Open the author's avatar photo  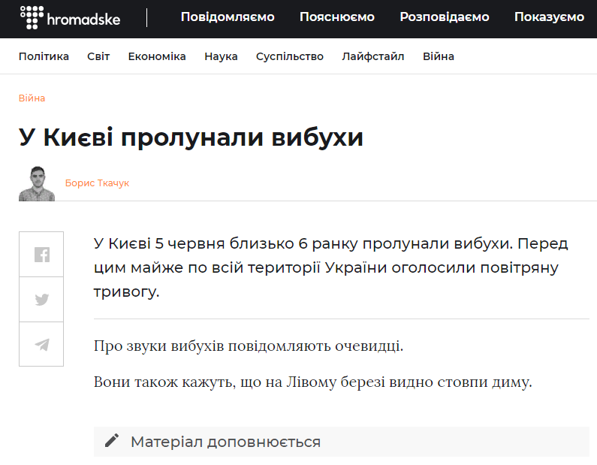click(37, 183)
